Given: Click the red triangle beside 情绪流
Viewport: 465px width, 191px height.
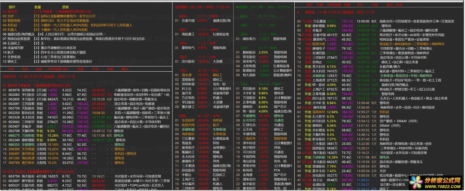Looking at the screenshot, I should 298,13.
